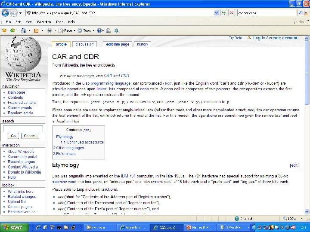Click the Messenger toolbar icon after Research
310x232 pixels.
[116, 31]
